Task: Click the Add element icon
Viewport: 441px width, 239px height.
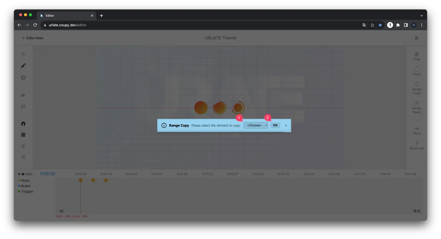Action: coord(23,78)
